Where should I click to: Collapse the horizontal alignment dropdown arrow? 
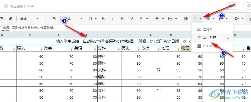(x=200, y=19)
